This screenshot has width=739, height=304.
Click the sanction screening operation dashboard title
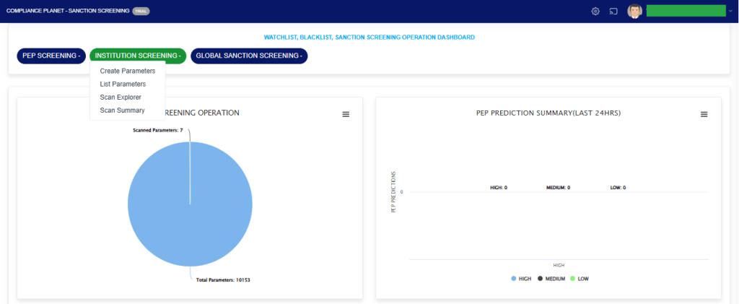[x=369, y=37]
